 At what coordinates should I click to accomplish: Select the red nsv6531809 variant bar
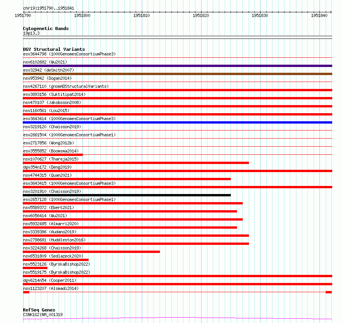(x=55, y=260)
